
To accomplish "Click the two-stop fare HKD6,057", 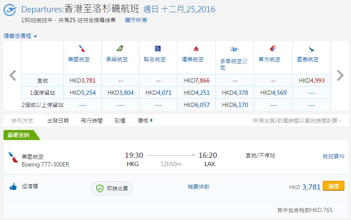I will click(x=197, y=105).
